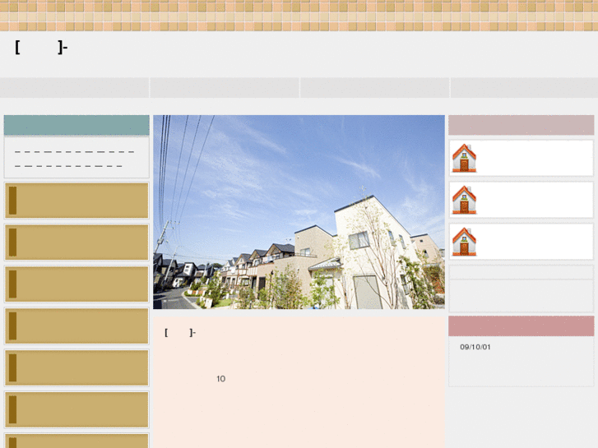Click the bracketed site title in header
The height and width of the screenshot is (448, 598).
coord(41,48)
